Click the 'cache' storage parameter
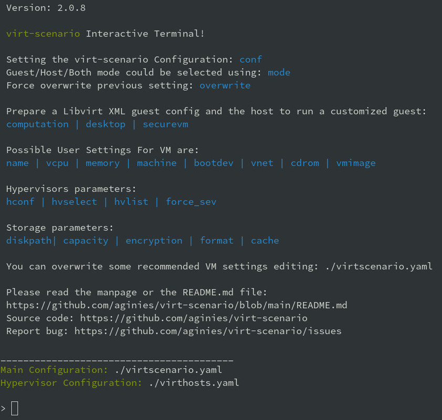The height and width of the screenshot is (420, 442). click(265, 240)
